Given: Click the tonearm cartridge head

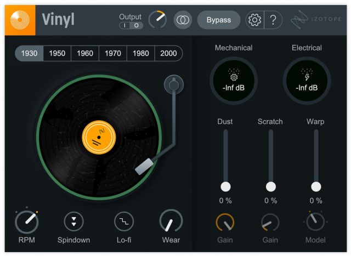Looking at the screenshot, I should [144, 167].
